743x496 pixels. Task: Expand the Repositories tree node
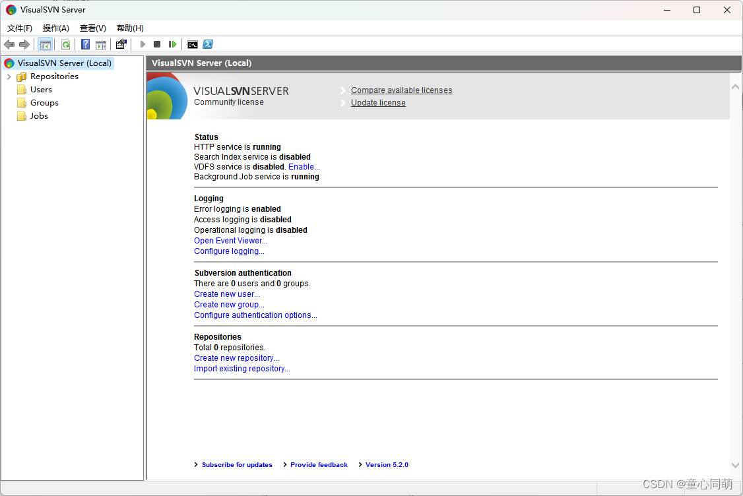tap(9, 77)
